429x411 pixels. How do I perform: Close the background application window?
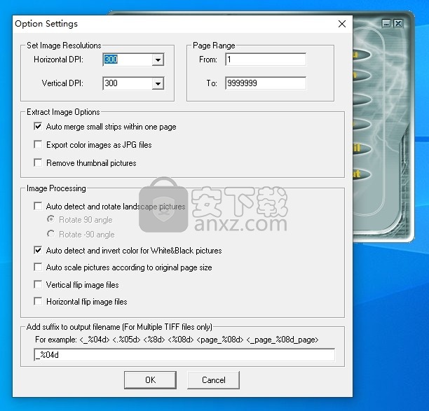pos(397,23)
